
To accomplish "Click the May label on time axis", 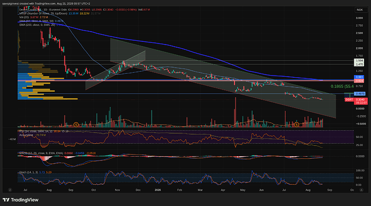I will pyautogui.click(x=242, y=190).
